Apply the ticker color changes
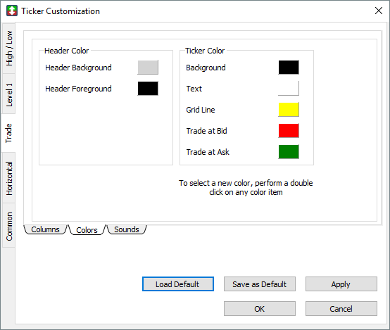The height and width of the screenshot is (330, 390). coord(341,284)
